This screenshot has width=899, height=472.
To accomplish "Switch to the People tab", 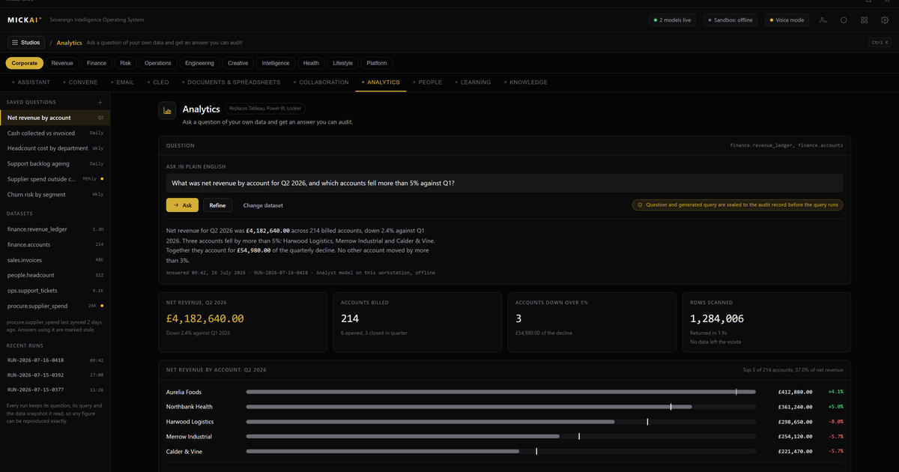I will click(428, 82).
